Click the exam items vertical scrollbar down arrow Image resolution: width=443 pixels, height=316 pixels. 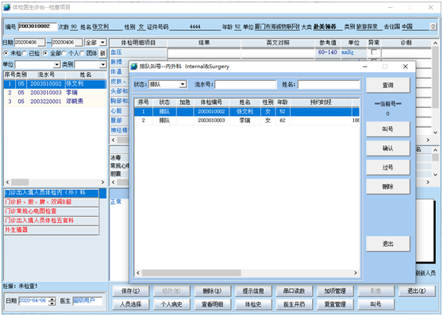pyautogui.click(x=435, y=133)
